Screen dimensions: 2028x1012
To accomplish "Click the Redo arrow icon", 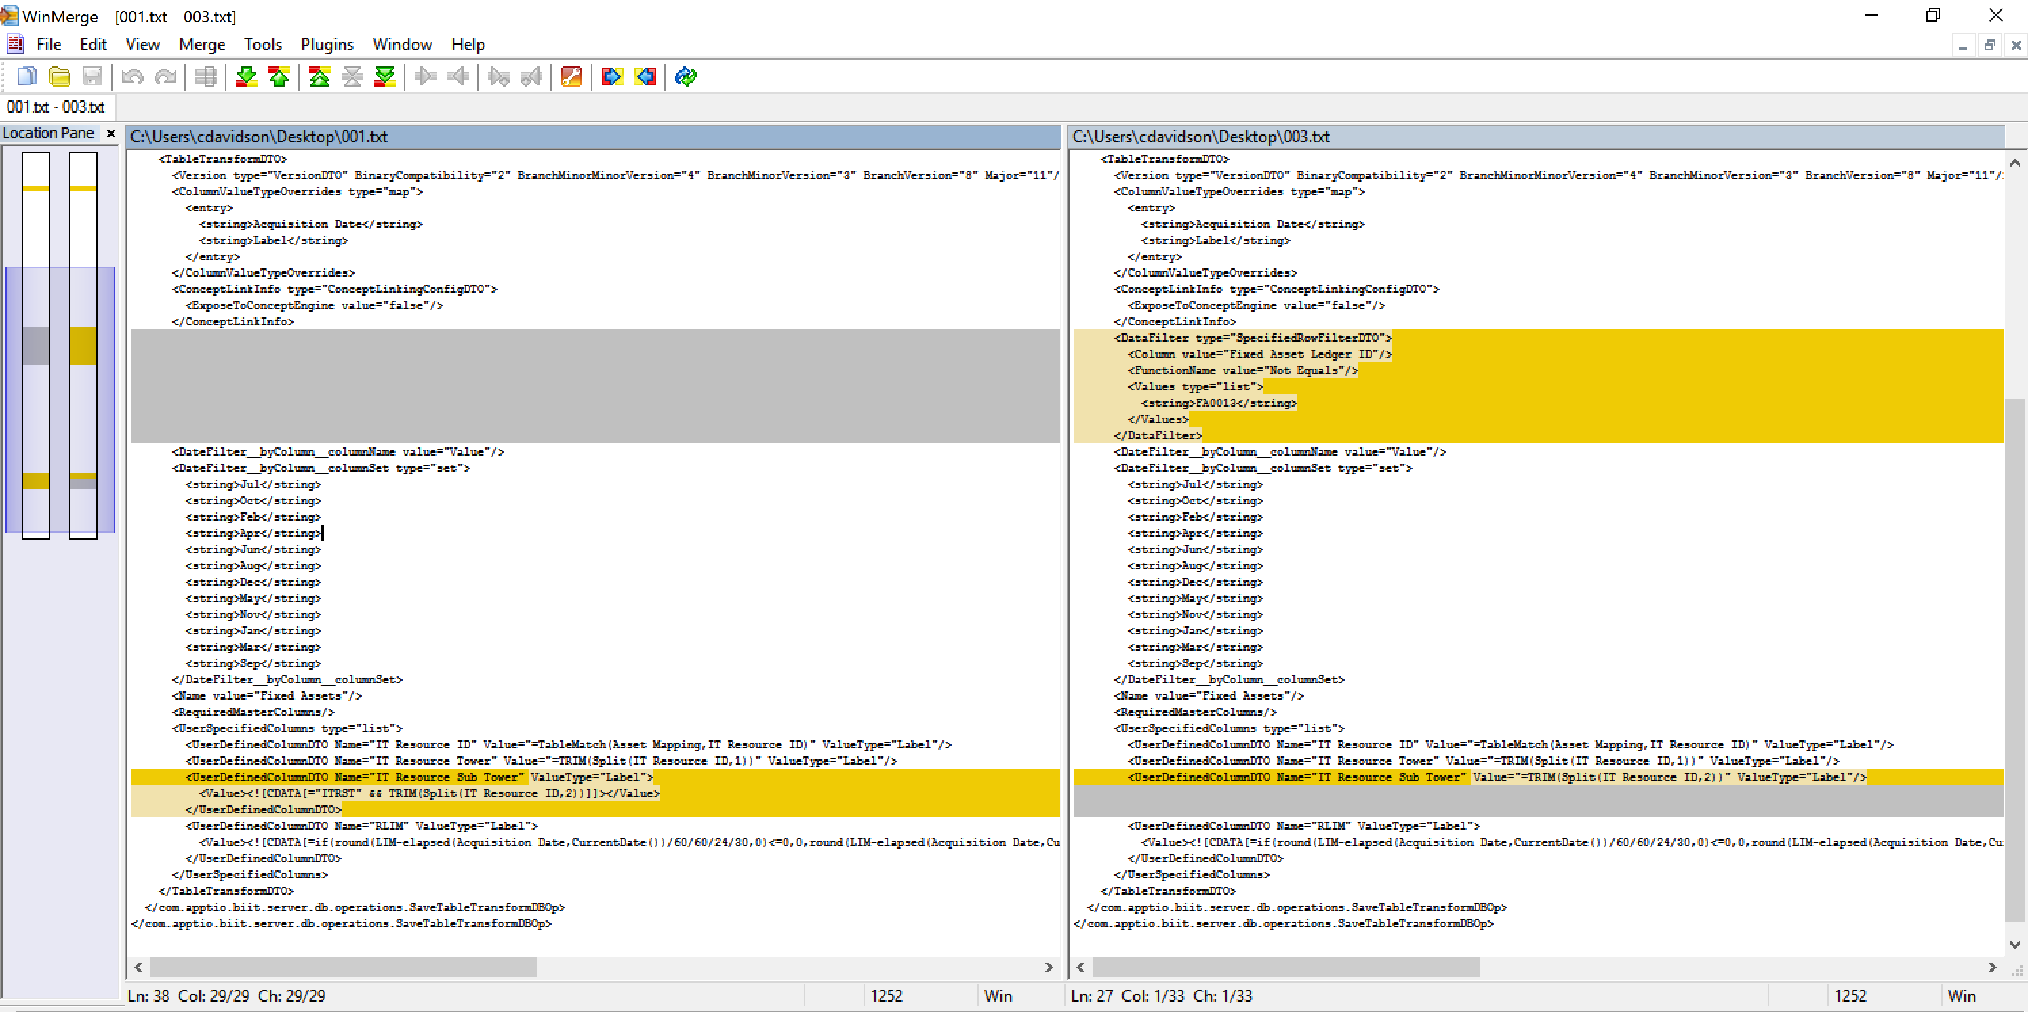I will click(x=165, y=77).
